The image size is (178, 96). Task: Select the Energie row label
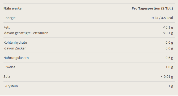pyautogui.click(x=10, y=18)
